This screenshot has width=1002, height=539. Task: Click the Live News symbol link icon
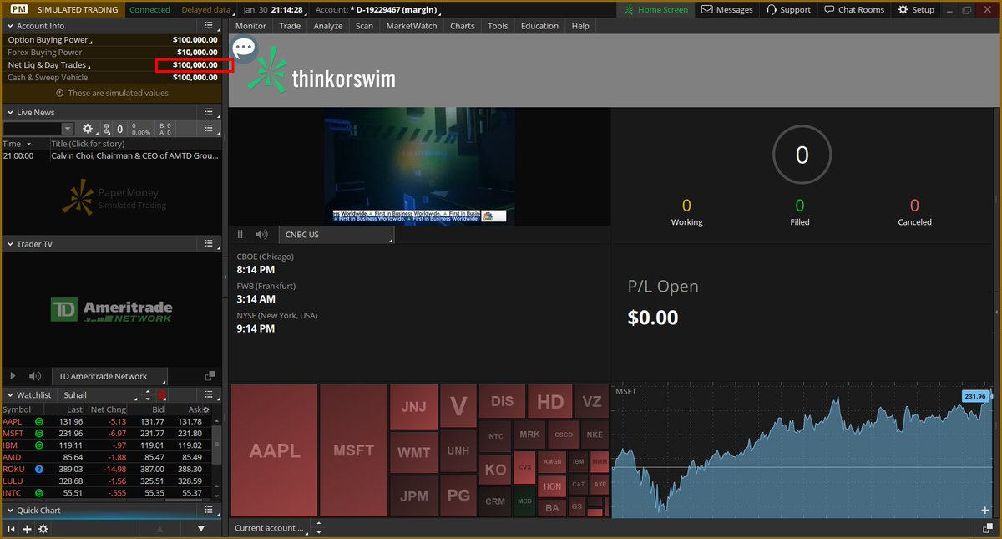(x=105, y=129)
